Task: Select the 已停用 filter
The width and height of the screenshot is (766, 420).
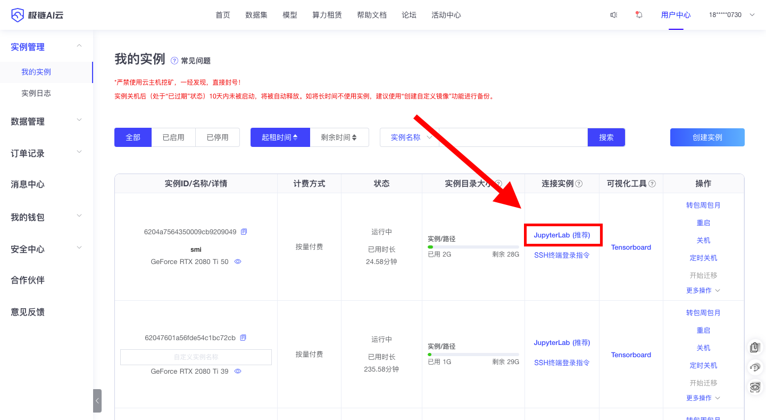Action: [218, 137]
